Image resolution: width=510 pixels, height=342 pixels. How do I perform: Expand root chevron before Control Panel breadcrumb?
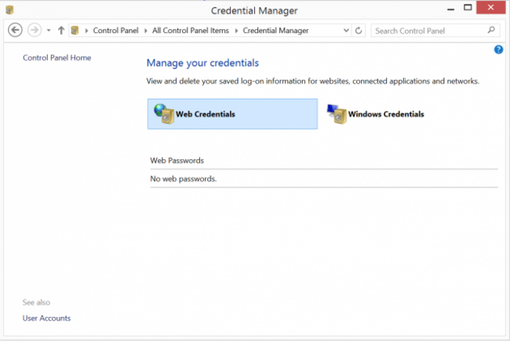(x=86, y=31)
